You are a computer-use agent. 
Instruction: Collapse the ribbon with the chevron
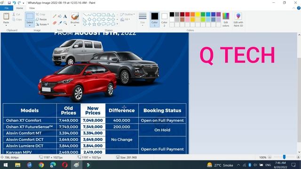293,8
